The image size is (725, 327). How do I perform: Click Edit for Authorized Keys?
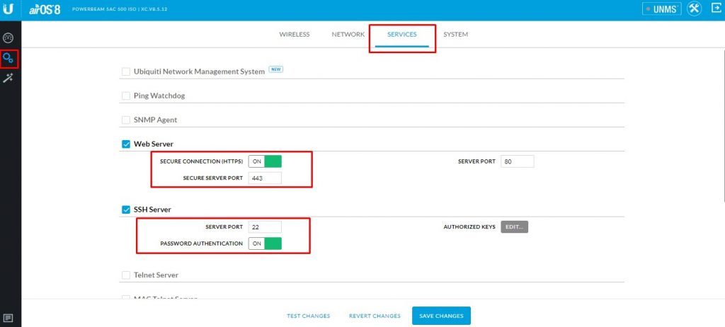pyautogui.click(x=515, y=227)
